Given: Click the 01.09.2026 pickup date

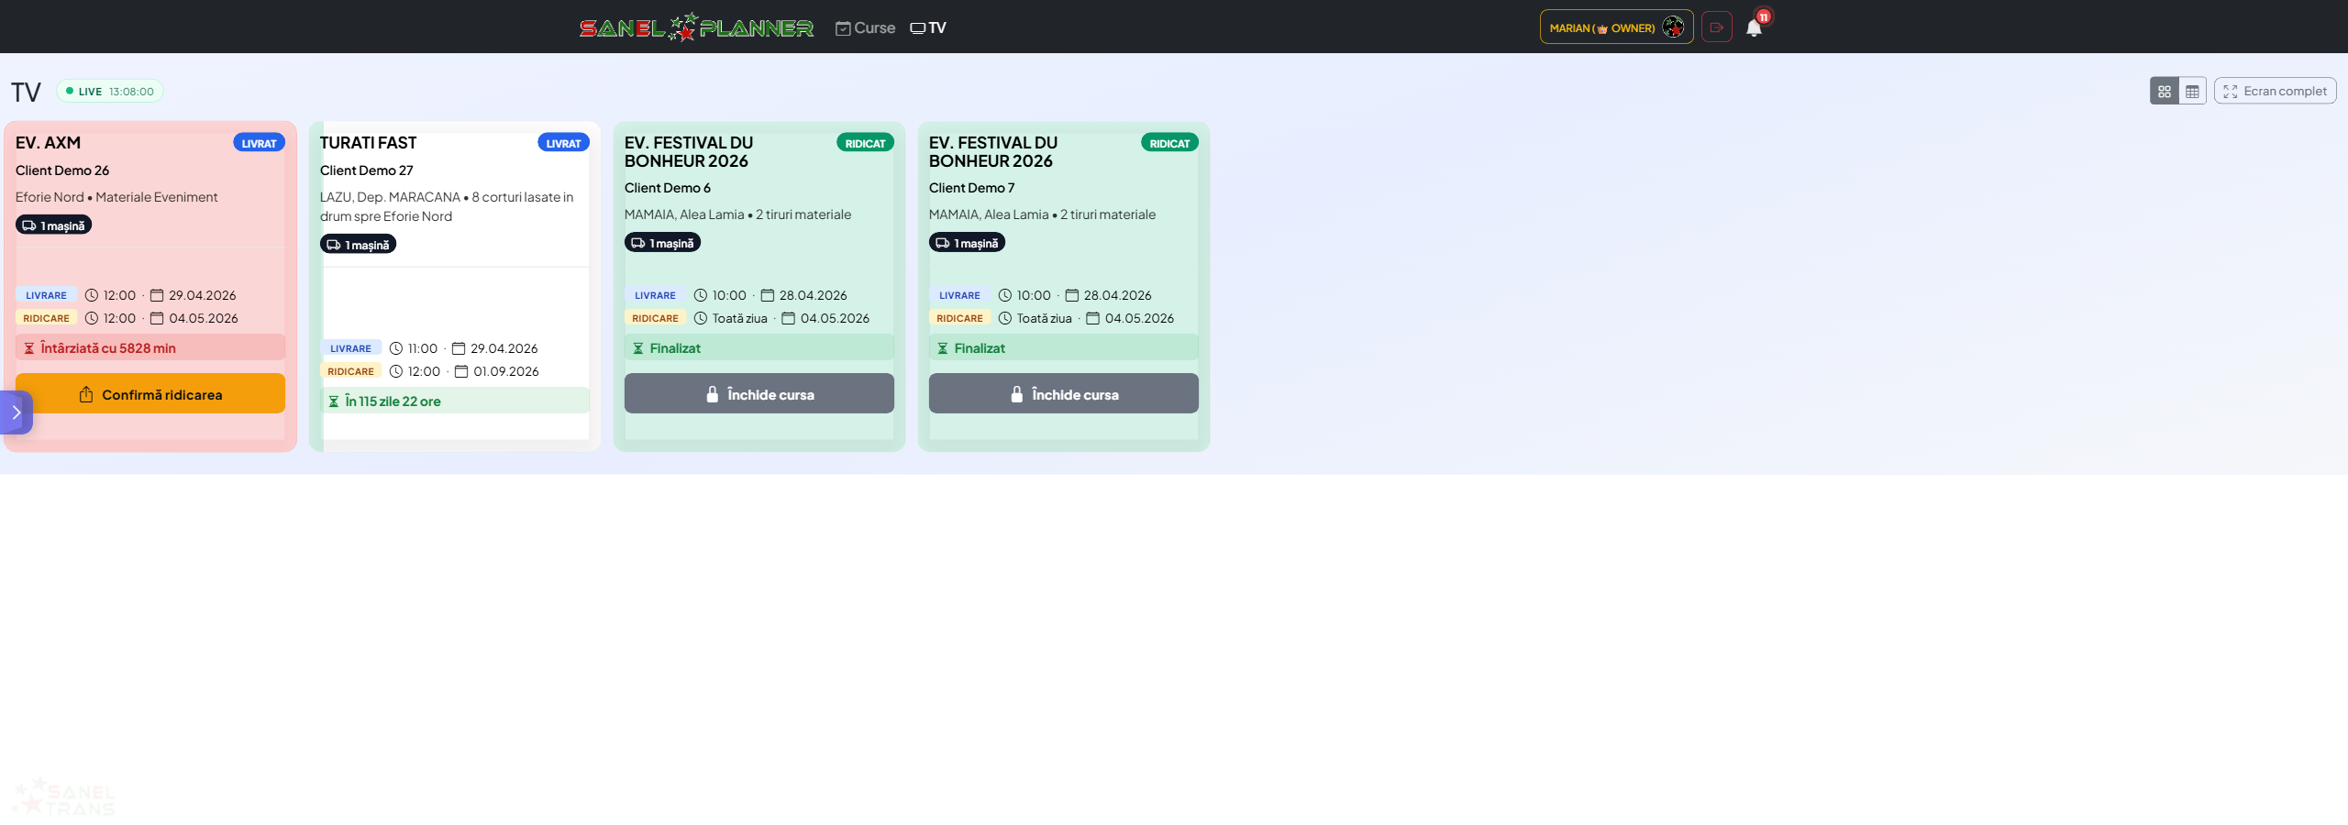Looking at the screenshot, I should 506,371.
